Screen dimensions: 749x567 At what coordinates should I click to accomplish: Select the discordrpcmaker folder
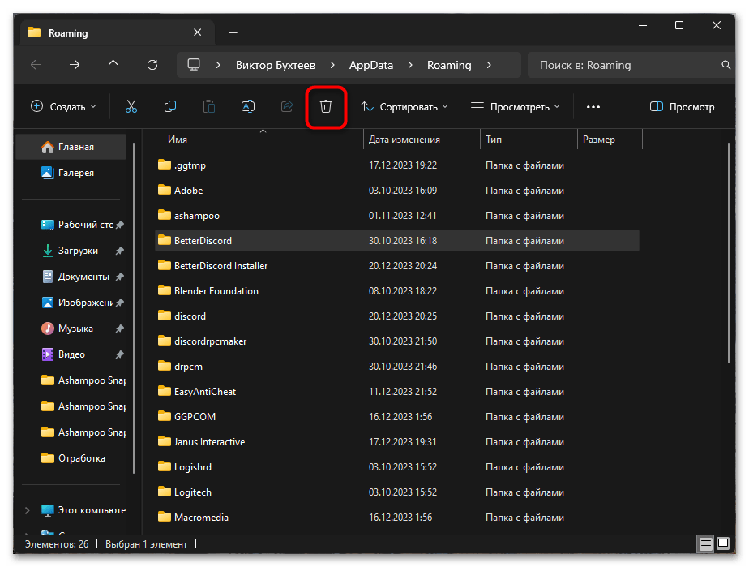397,341
